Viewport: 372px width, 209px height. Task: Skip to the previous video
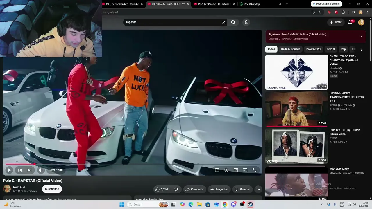tap(20, 170)
